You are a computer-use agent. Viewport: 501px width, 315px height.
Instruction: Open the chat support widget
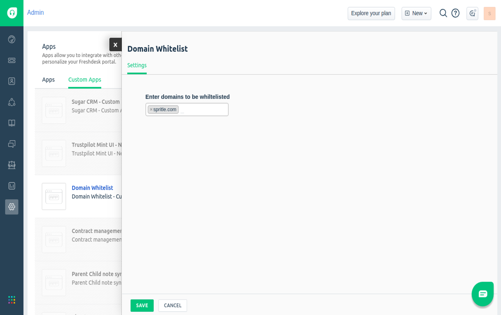[482, 294]
